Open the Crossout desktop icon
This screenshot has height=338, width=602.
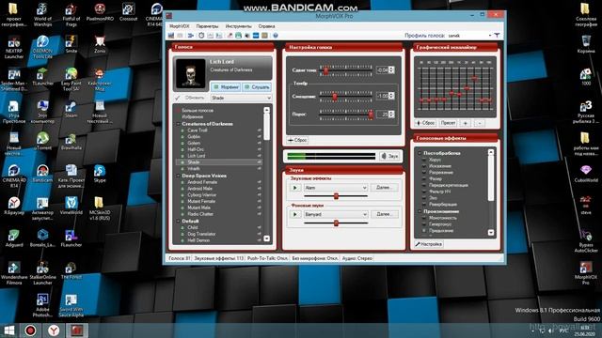[128, 12]
